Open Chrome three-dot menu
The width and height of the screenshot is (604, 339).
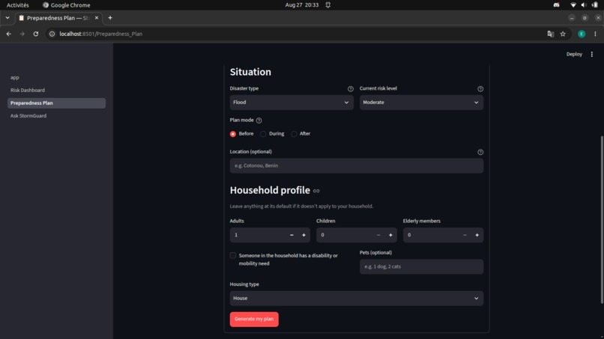point(595,34)
